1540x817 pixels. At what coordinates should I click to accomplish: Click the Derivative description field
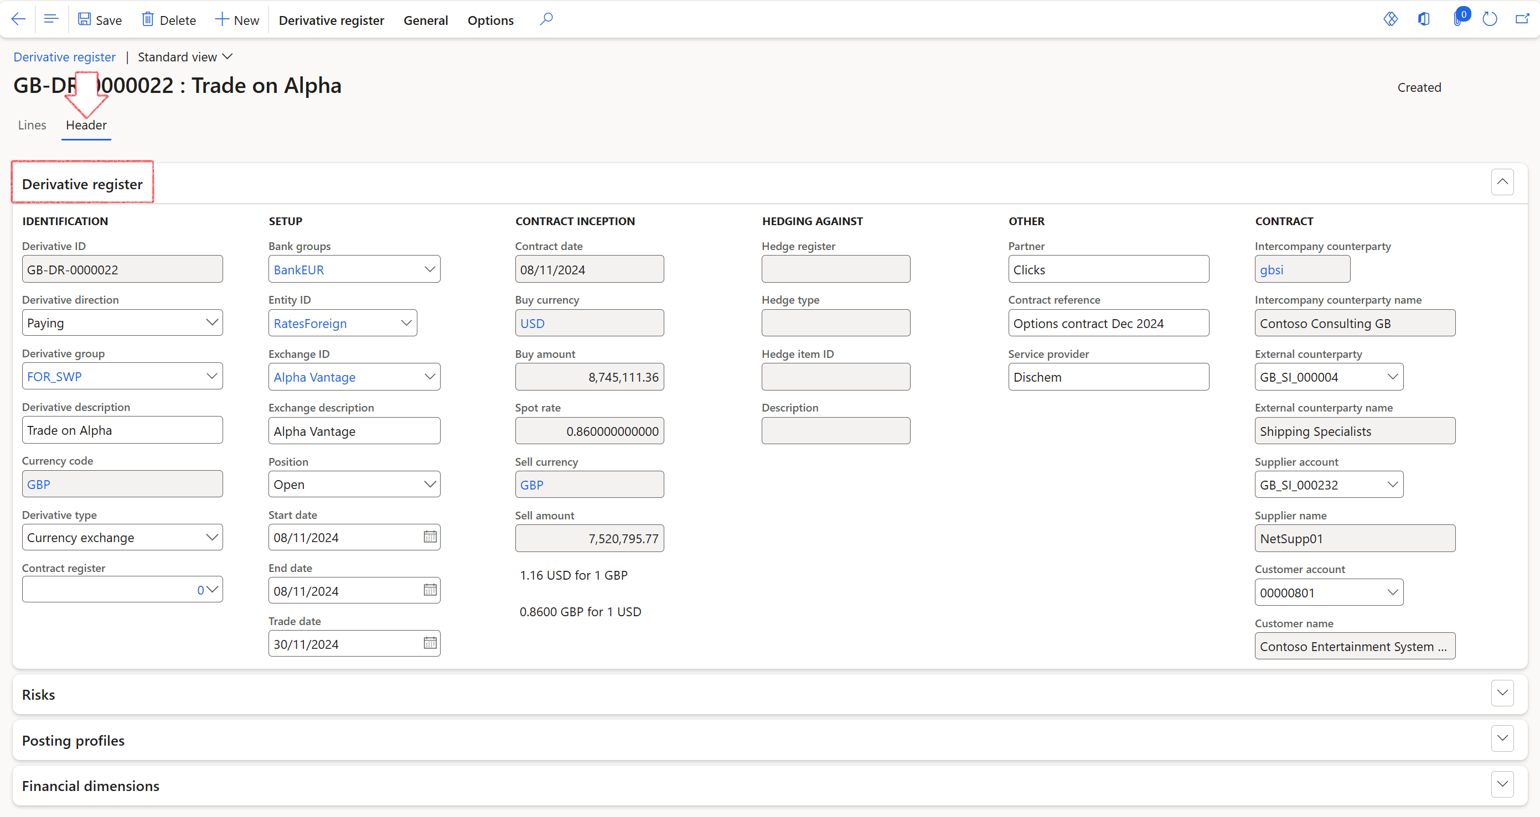pos(122,430)
